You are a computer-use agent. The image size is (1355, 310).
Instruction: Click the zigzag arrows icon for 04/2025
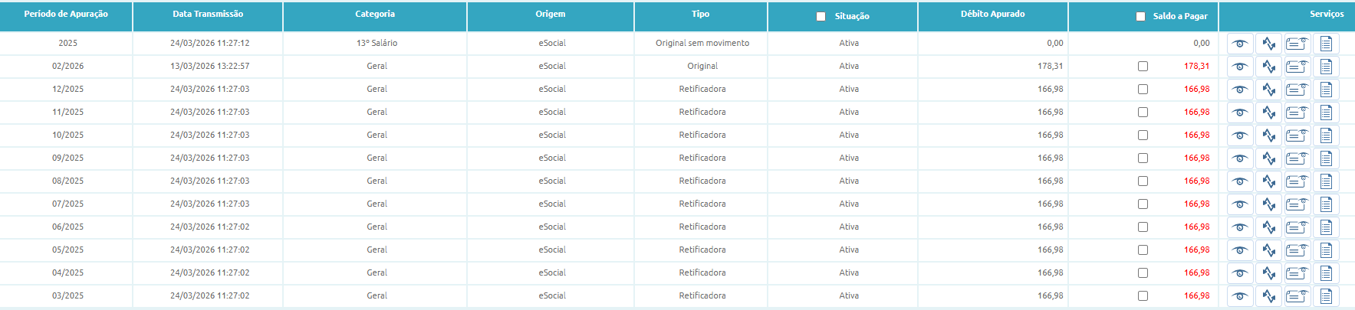click(1269, 273)
